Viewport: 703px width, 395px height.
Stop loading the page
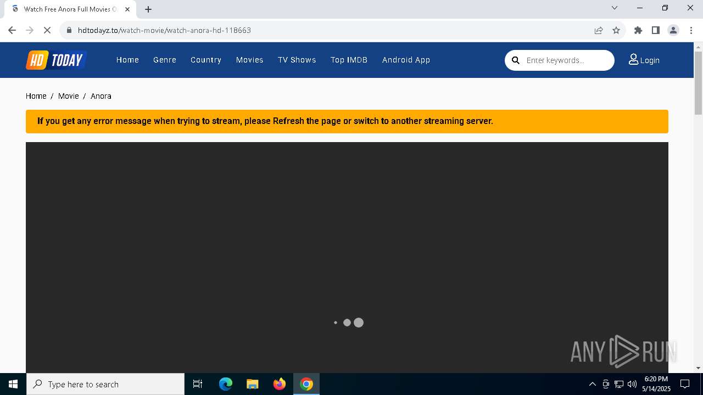[47, 30]
